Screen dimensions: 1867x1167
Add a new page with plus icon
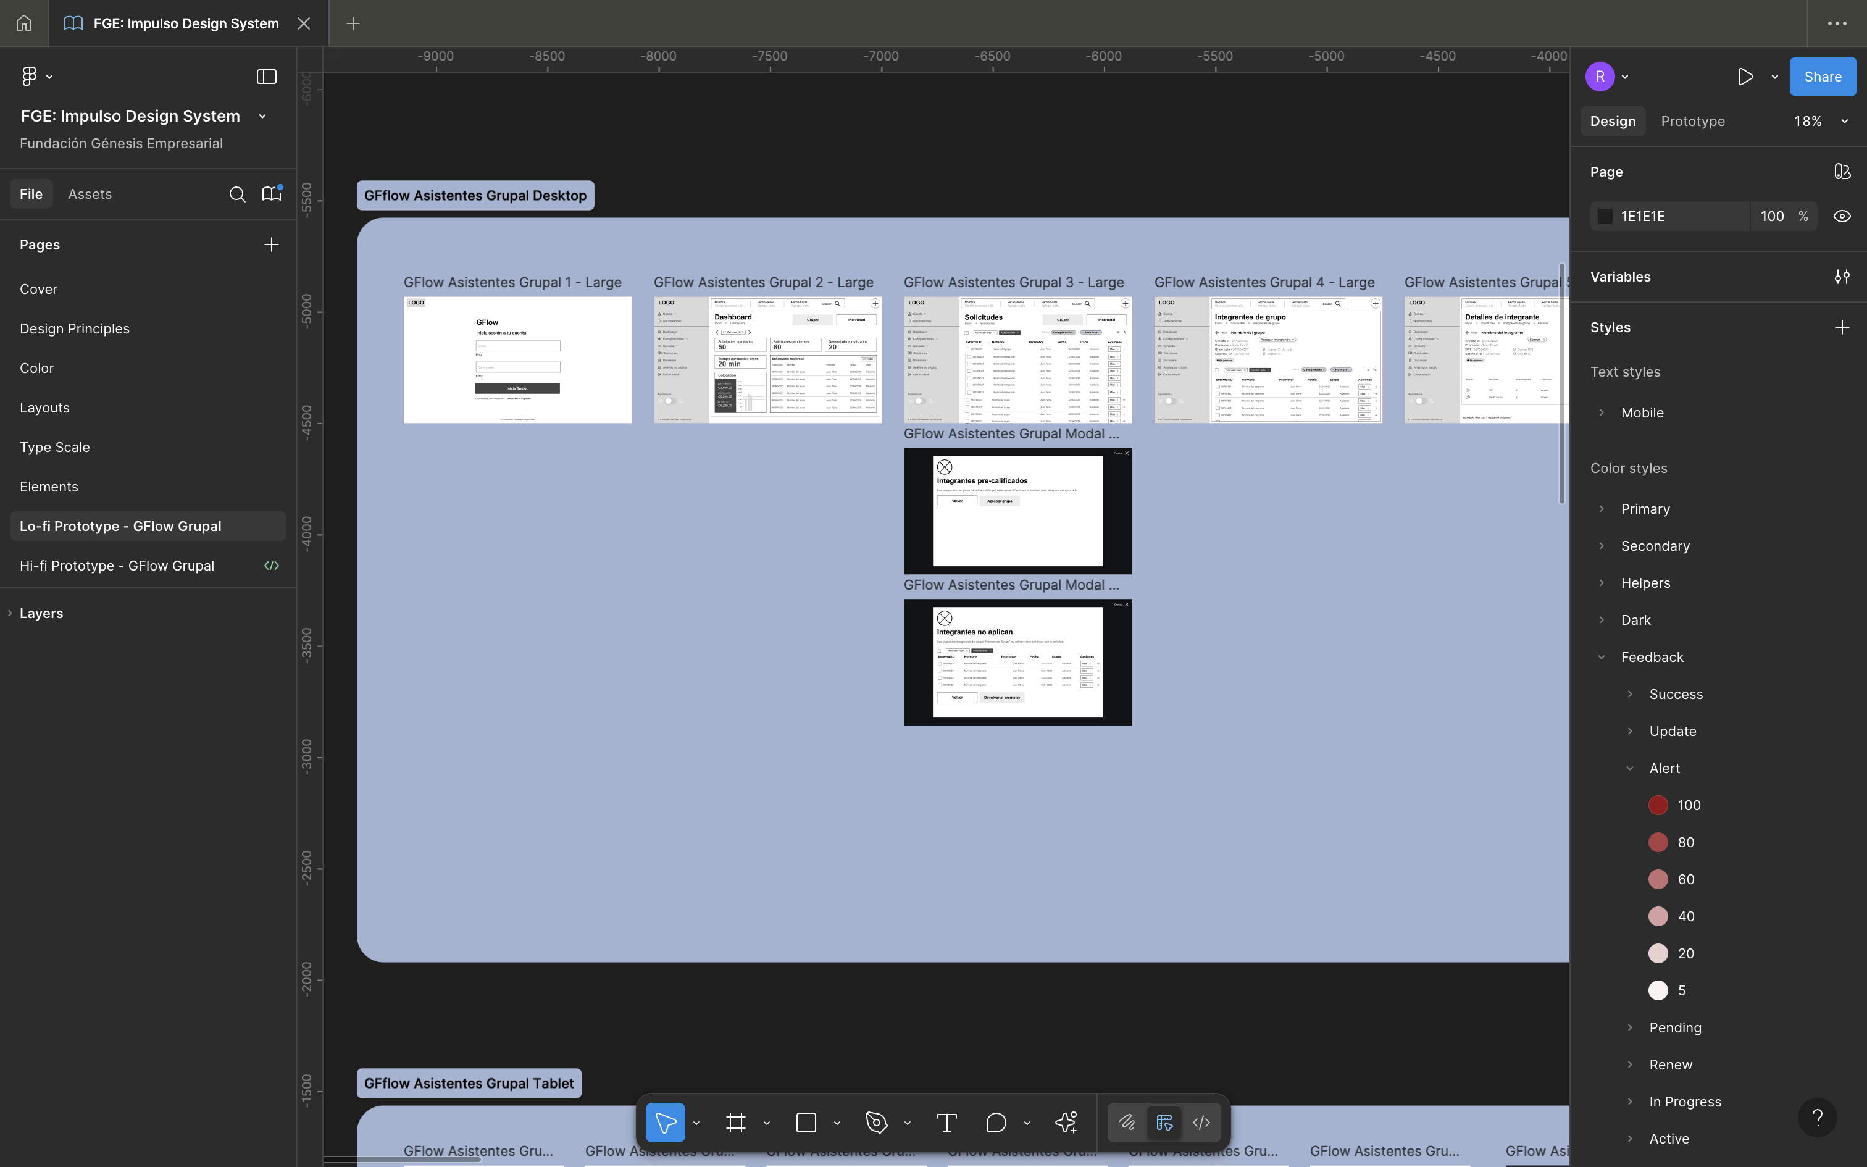pyautogui.click(x=272, y=245)
